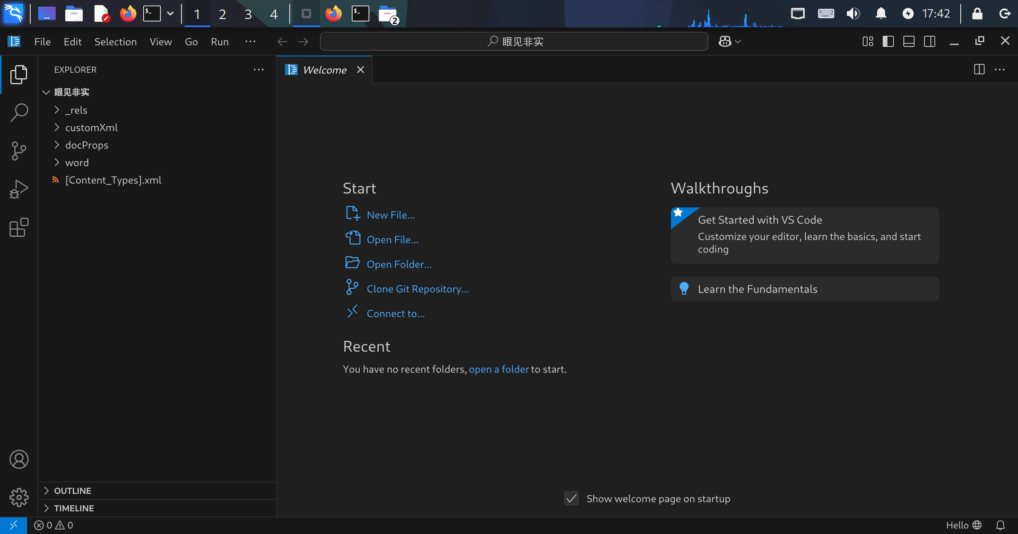Open the Selection menu
This screenshot has width=1018, height=534.
point(115,42)
